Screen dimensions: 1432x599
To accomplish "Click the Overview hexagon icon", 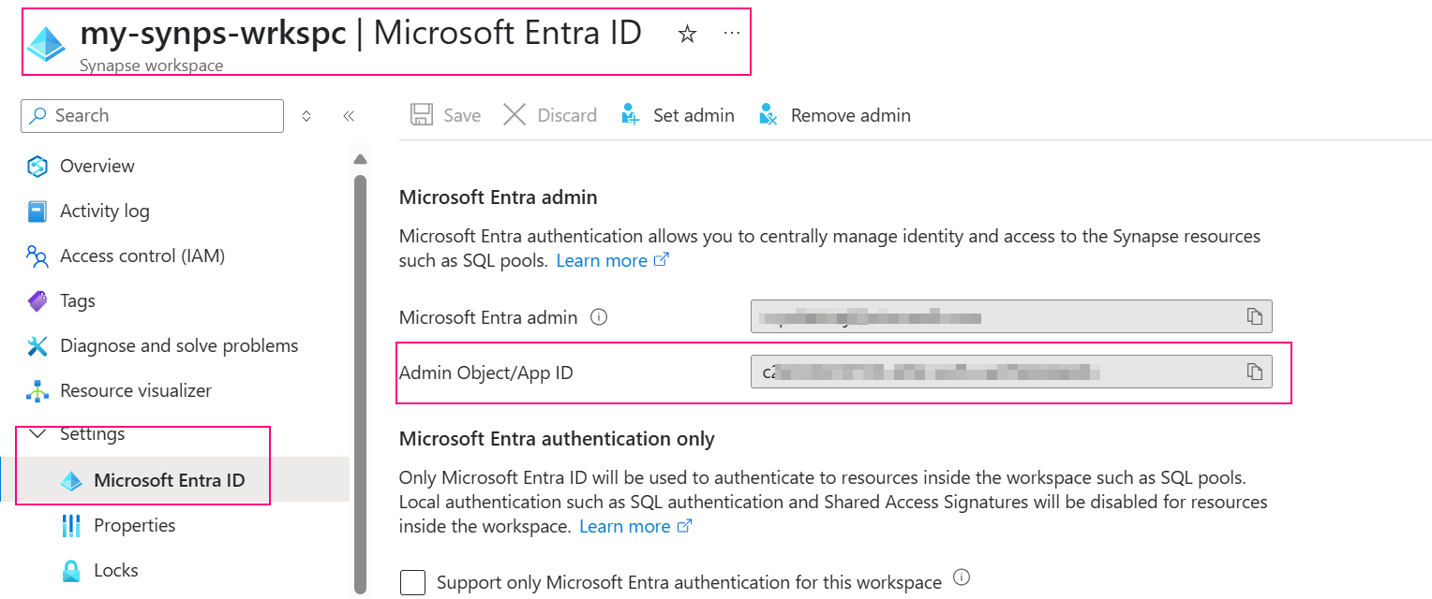I will tap(37, 167).
